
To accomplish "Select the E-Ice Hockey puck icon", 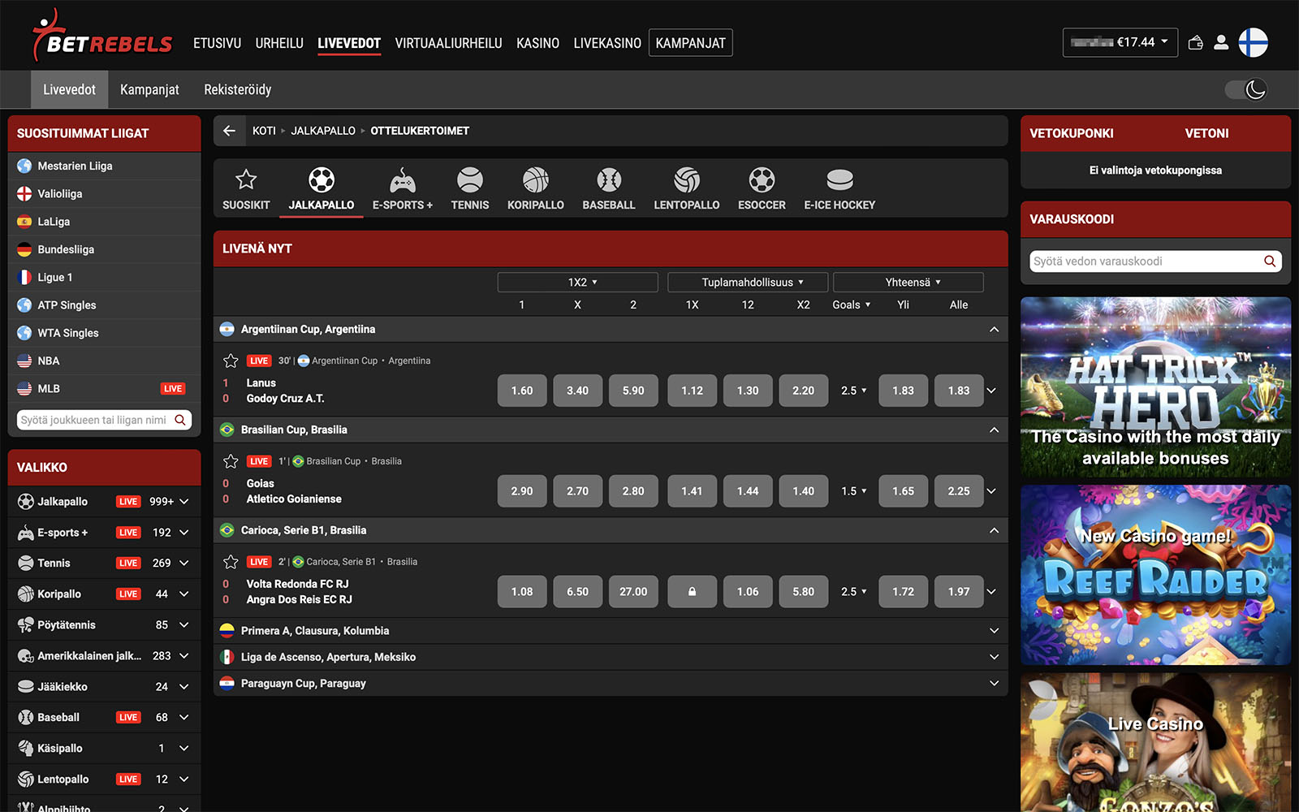I will [839, 180].
